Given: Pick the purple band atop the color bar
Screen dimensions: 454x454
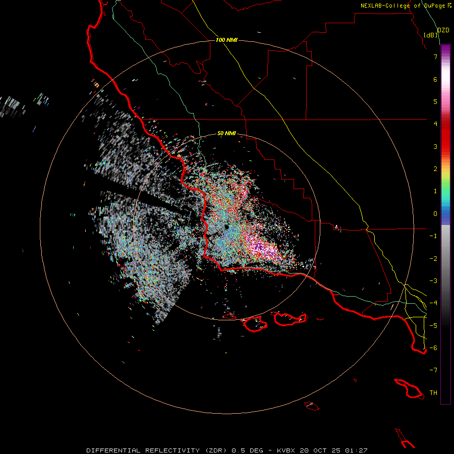Looking at the screenshot, I should click(x=445, y=49).
